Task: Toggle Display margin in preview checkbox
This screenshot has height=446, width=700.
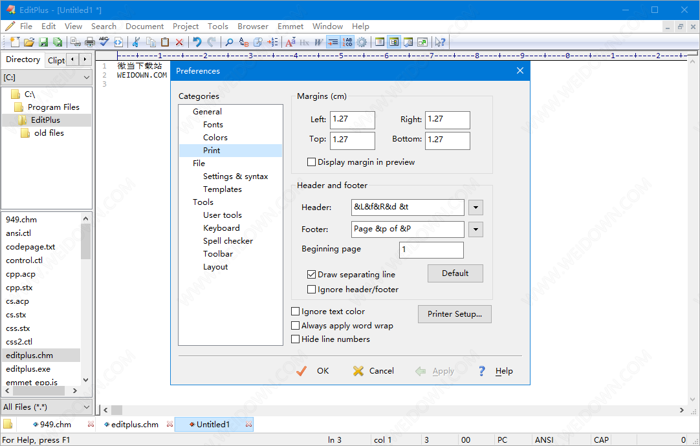Action: click(312, 162)
